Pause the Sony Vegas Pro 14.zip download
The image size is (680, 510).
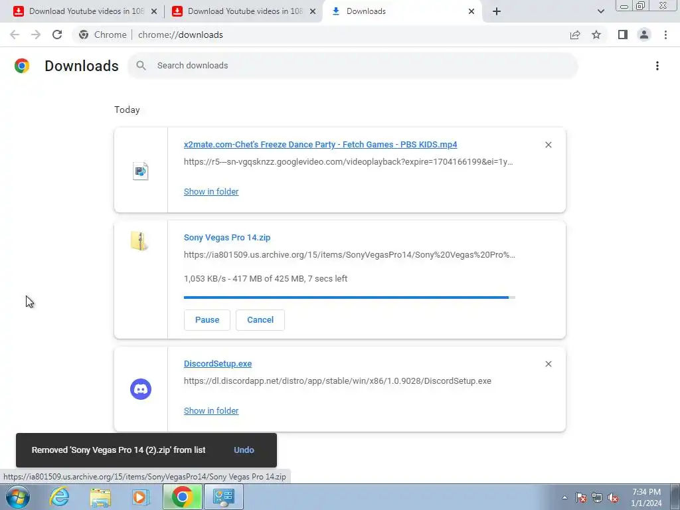coord(207,320)
